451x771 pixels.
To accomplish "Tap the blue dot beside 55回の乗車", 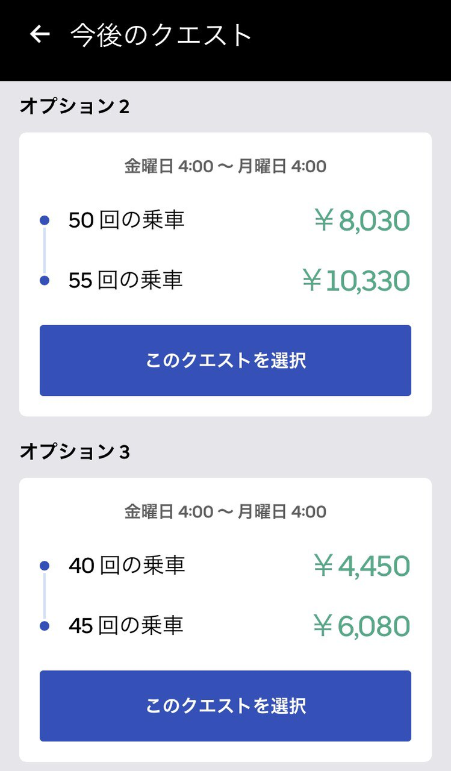I will pyautogui.click(x=44, y=280).
